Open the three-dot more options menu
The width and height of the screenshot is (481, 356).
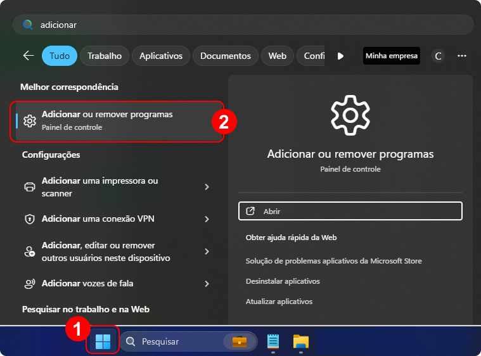click(x=462, y=56)
